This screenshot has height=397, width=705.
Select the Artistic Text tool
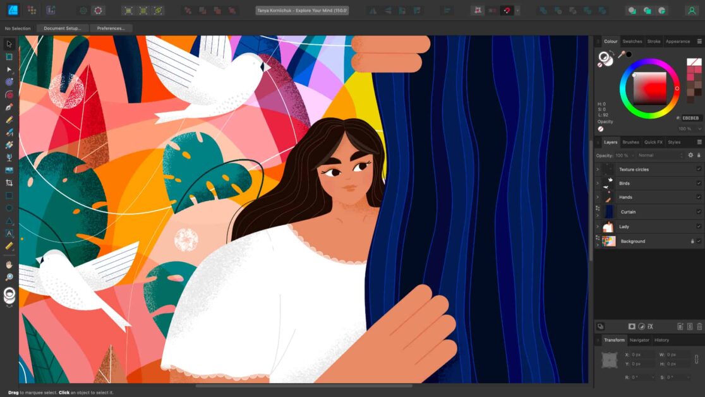point(9,234)
